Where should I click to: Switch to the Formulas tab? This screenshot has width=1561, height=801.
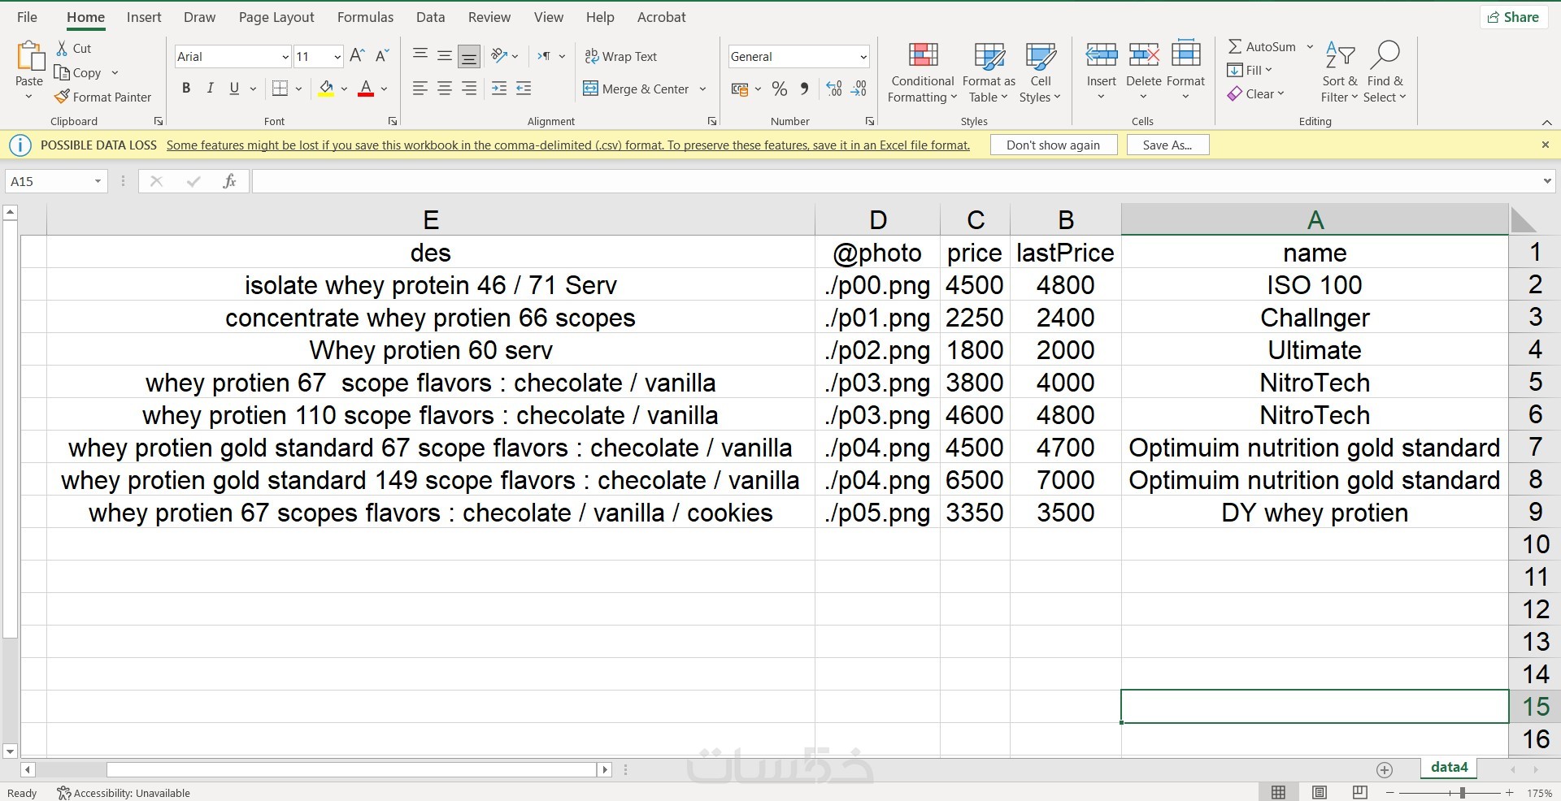point(365,17)
